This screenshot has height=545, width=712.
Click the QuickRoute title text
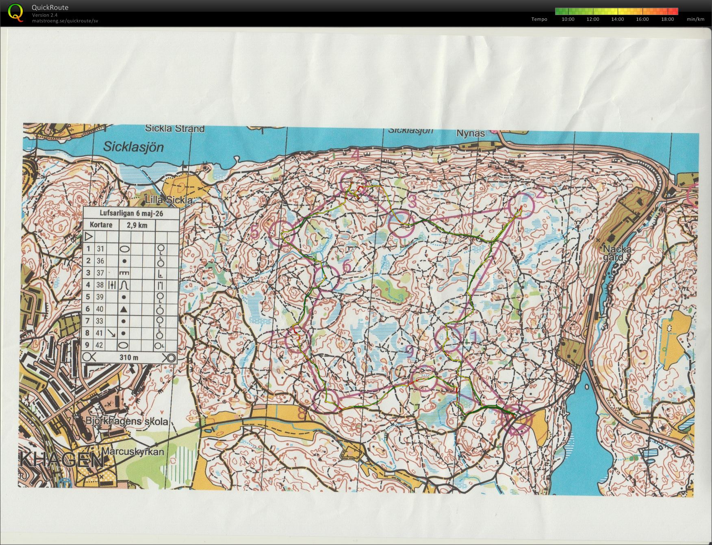(50, 7)
